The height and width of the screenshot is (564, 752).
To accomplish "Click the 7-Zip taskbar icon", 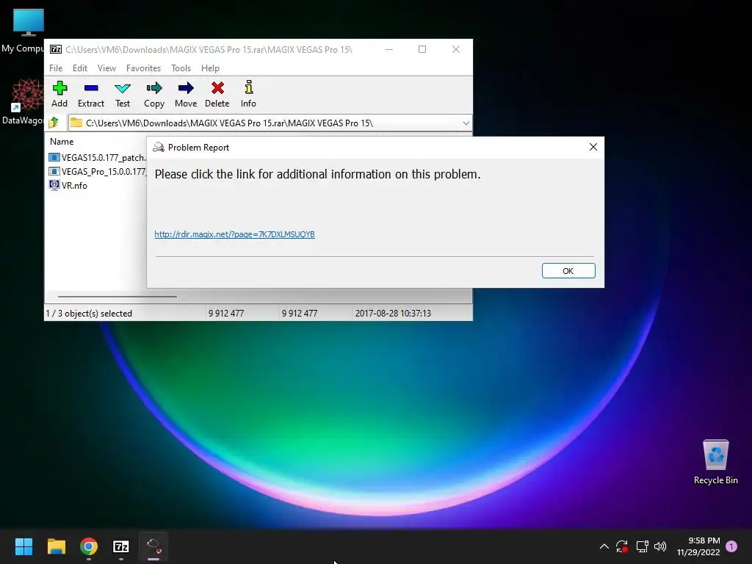I will (121, 546).
